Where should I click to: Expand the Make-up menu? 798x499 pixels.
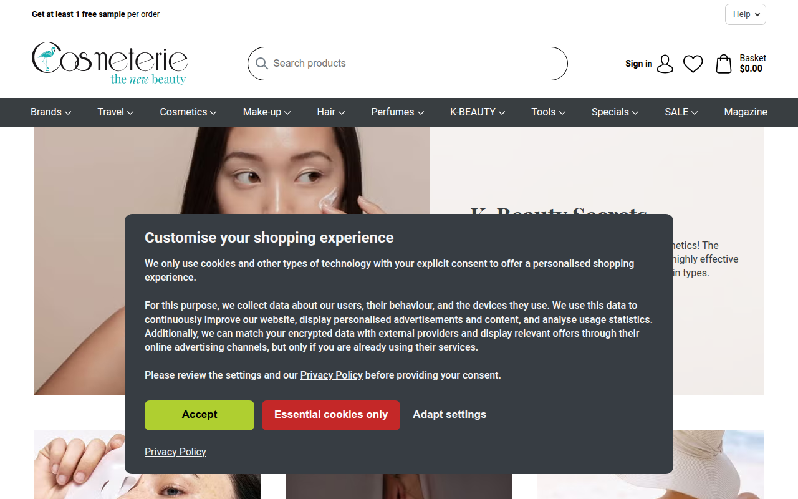(x=267, y=112)
